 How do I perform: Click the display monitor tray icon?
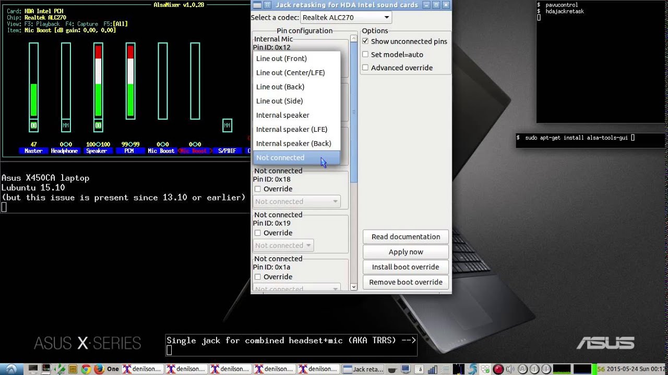pyautogui.click(x=405, y=369)
